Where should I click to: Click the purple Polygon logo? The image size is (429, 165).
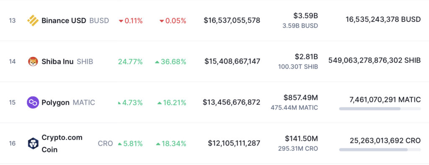[33, 103]
